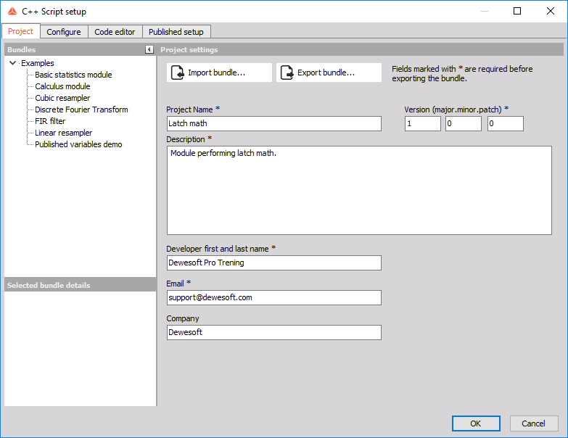Click the OK button
The width and height of the screenshot is (568, 438).
476,423
